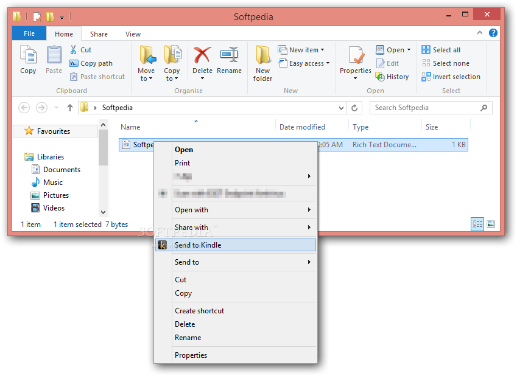This screenshot has height=376, width=517.
Task: Open the address bar history dropdown
Action: tap(341, 108)
